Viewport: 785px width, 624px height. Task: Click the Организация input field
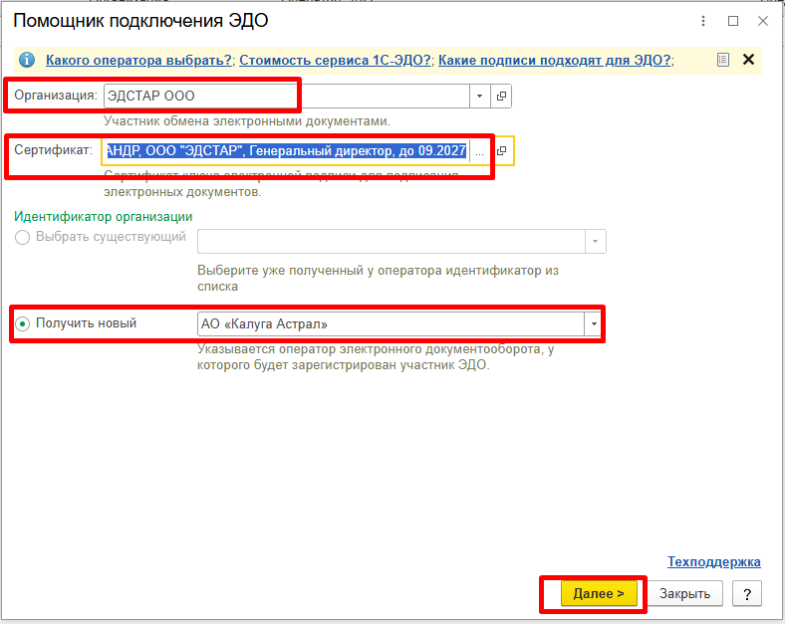[287, 96]
